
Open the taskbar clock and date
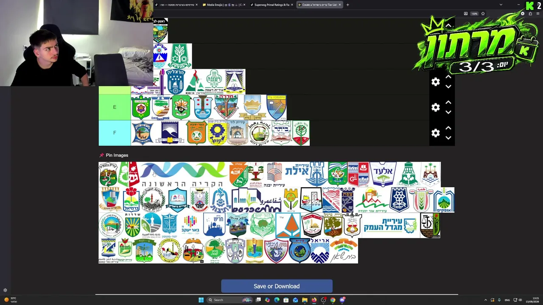[533, 300]
